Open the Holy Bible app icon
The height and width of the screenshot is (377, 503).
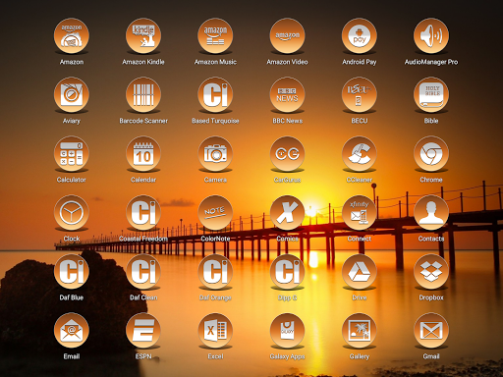(431, 95)
